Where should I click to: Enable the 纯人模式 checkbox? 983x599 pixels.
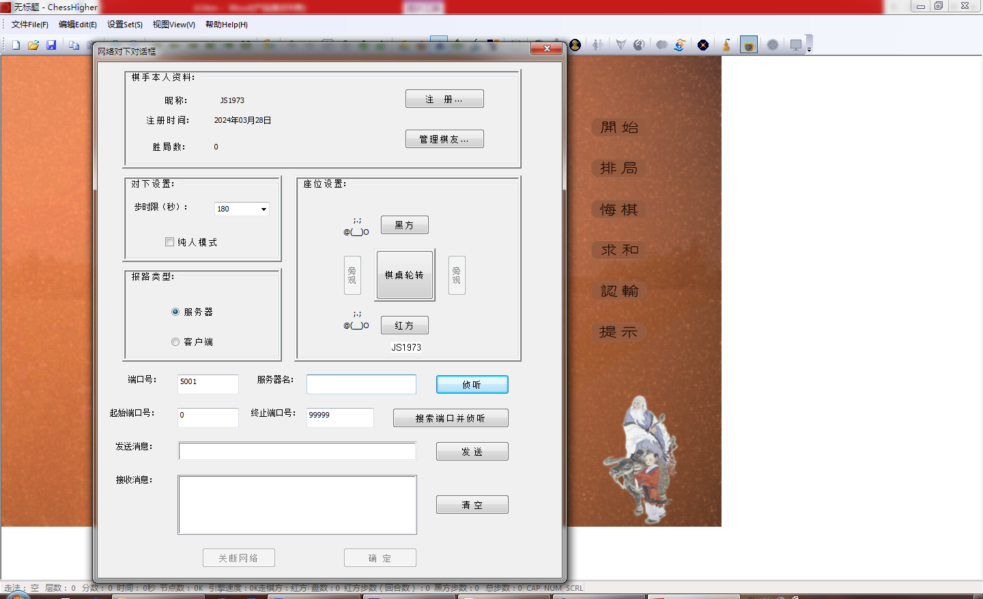click(x=169, y=242)
